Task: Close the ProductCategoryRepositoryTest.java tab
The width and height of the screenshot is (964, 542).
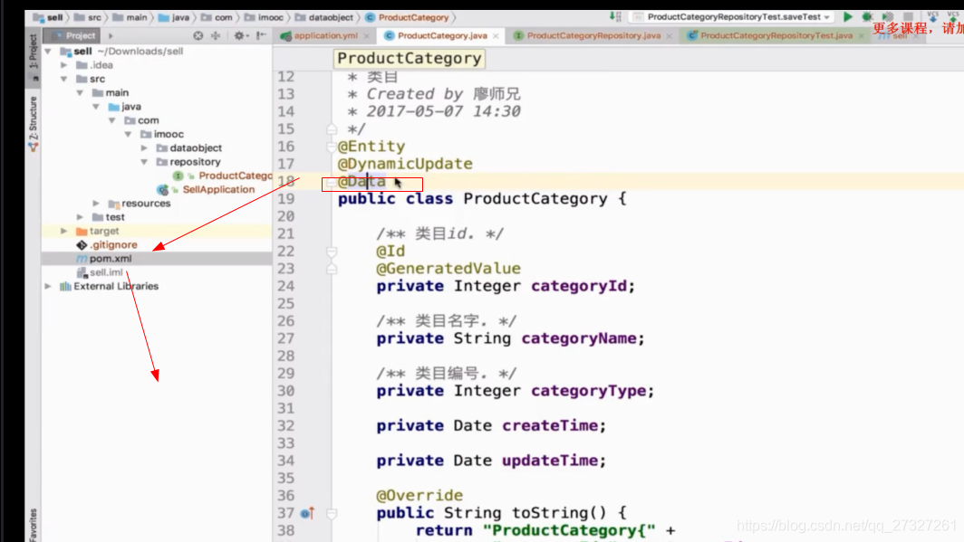Action: coord(861,36)
